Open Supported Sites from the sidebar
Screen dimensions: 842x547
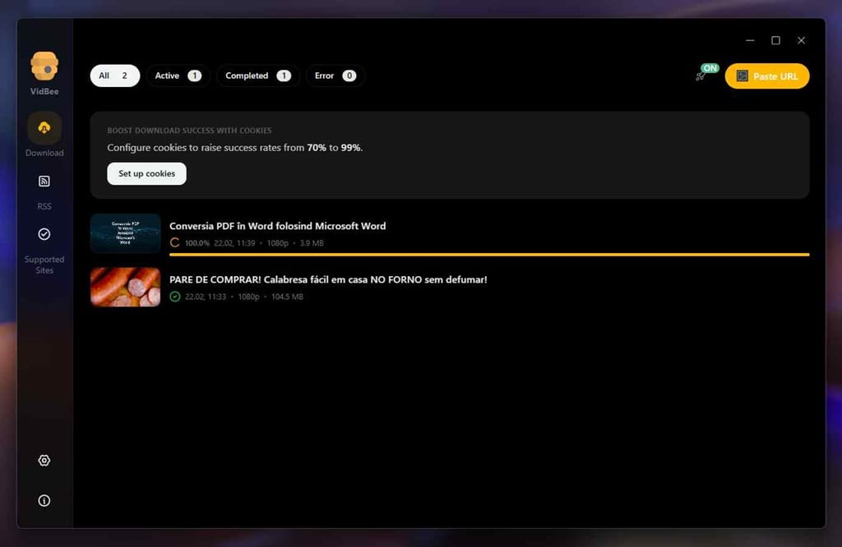[44, 235]
